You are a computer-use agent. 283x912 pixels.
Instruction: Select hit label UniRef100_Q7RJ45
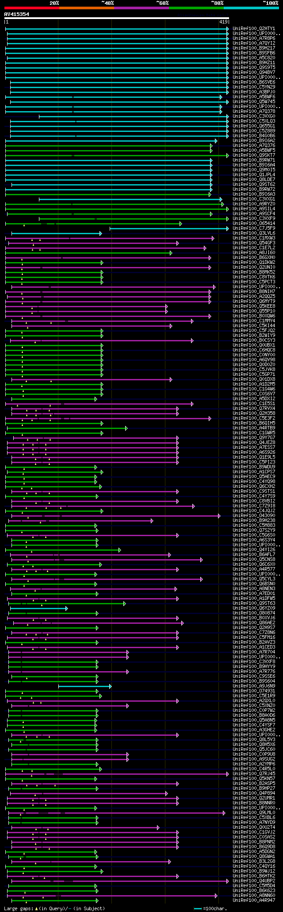[x=254, y=773]
